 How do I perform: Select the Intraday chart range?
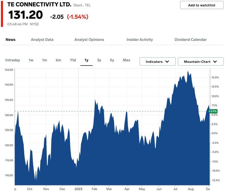click(13, 60)
